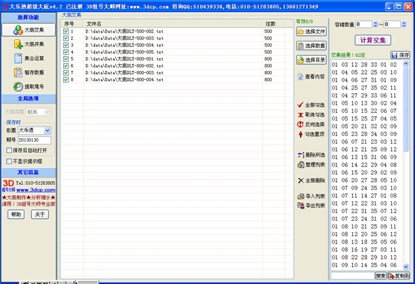Increase the second 容错数量 spinner value

pyautogui.click(x=405, y=22)
